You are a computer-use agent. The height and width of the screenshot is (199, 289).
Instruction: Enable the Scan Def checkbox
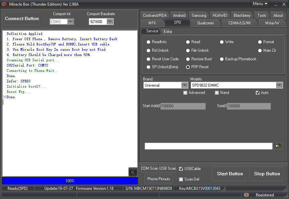coord(181,179)
